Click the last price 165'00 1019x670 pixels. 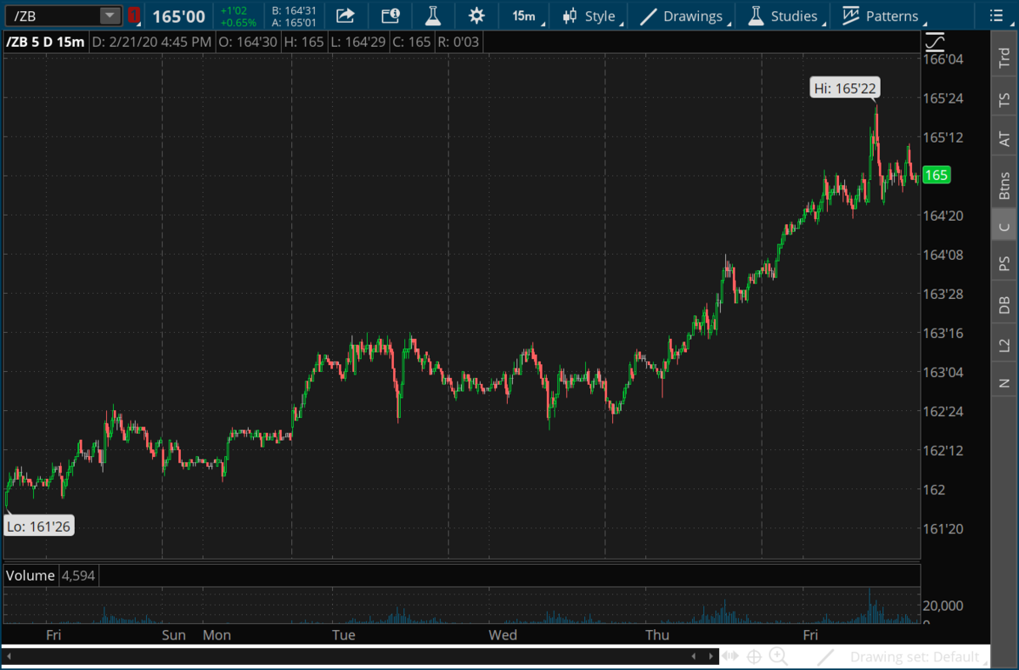178,16
